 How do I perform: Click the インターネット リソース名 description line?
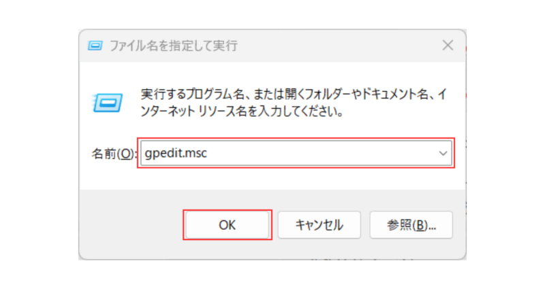(x=242, y=112)
